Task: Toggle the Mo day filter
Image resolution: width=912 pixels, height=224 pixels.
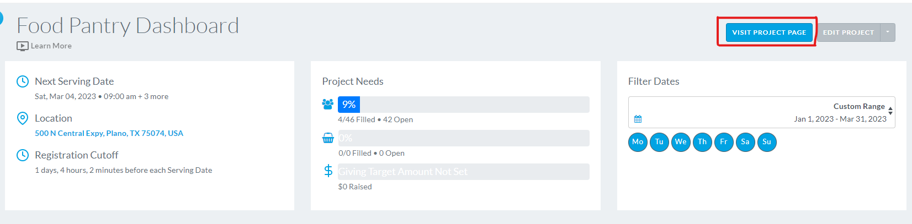Action: [638, 142]
